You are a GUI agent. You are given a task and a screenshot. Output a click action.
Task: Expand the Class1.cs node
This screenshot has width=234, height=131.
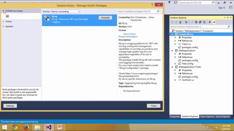pyautogui.click(x=175, y=44)
